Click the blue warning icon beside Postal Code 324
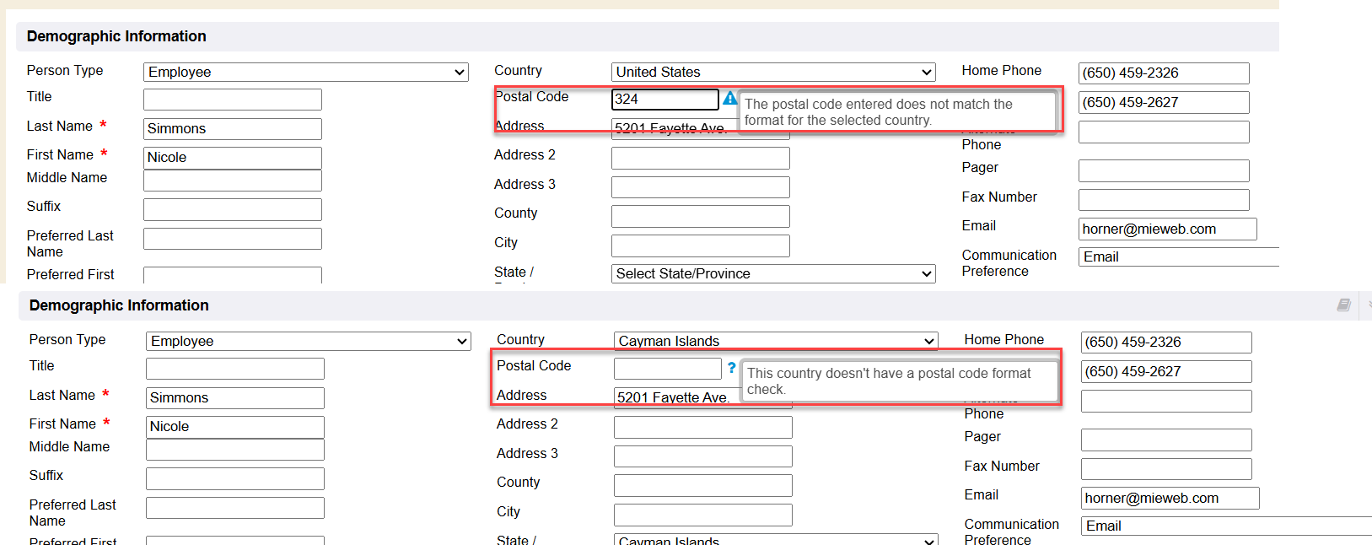Viewport: 1372px width, 545px height. point(730,99)
